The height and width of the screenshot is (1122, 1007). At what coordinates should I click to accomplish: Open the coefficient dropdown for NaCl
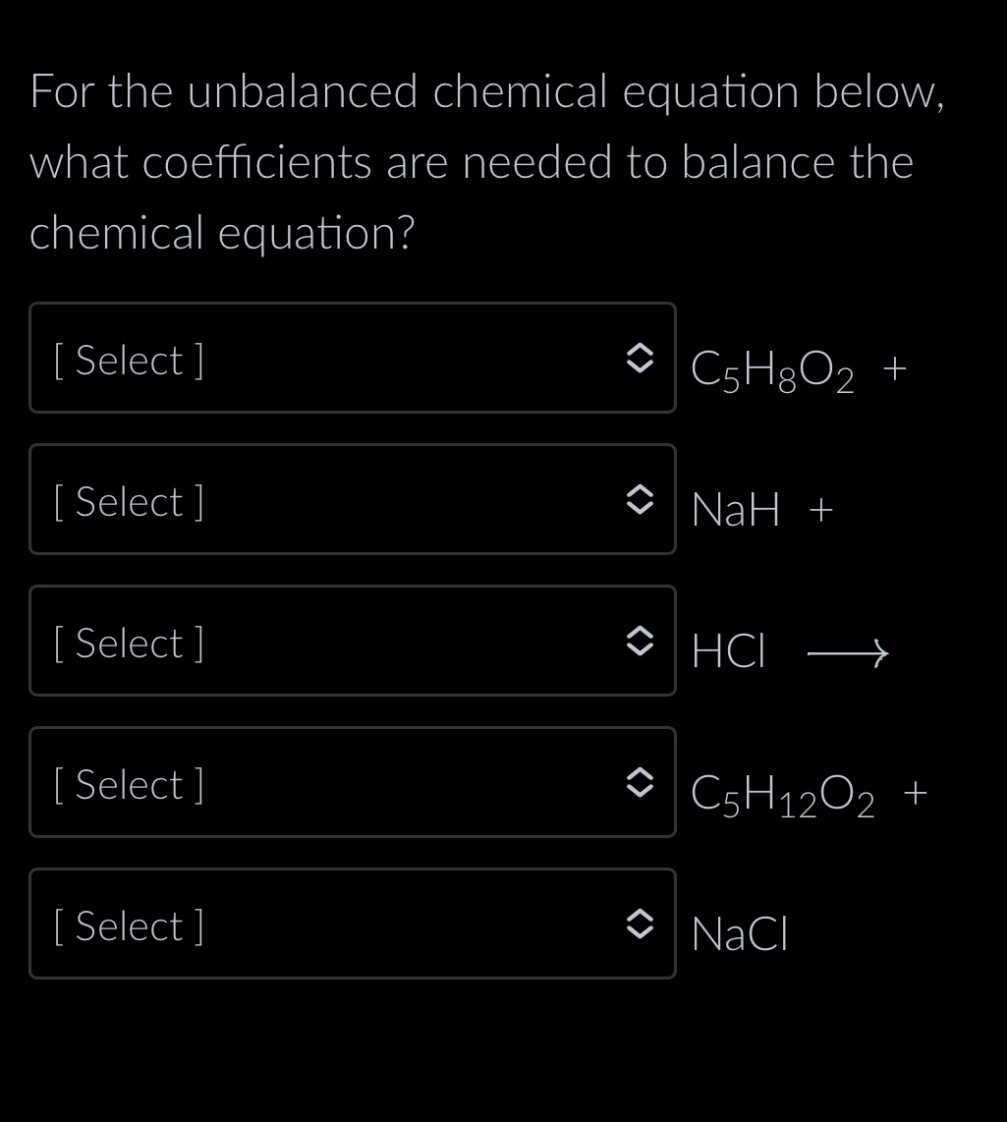coord(352,924)
